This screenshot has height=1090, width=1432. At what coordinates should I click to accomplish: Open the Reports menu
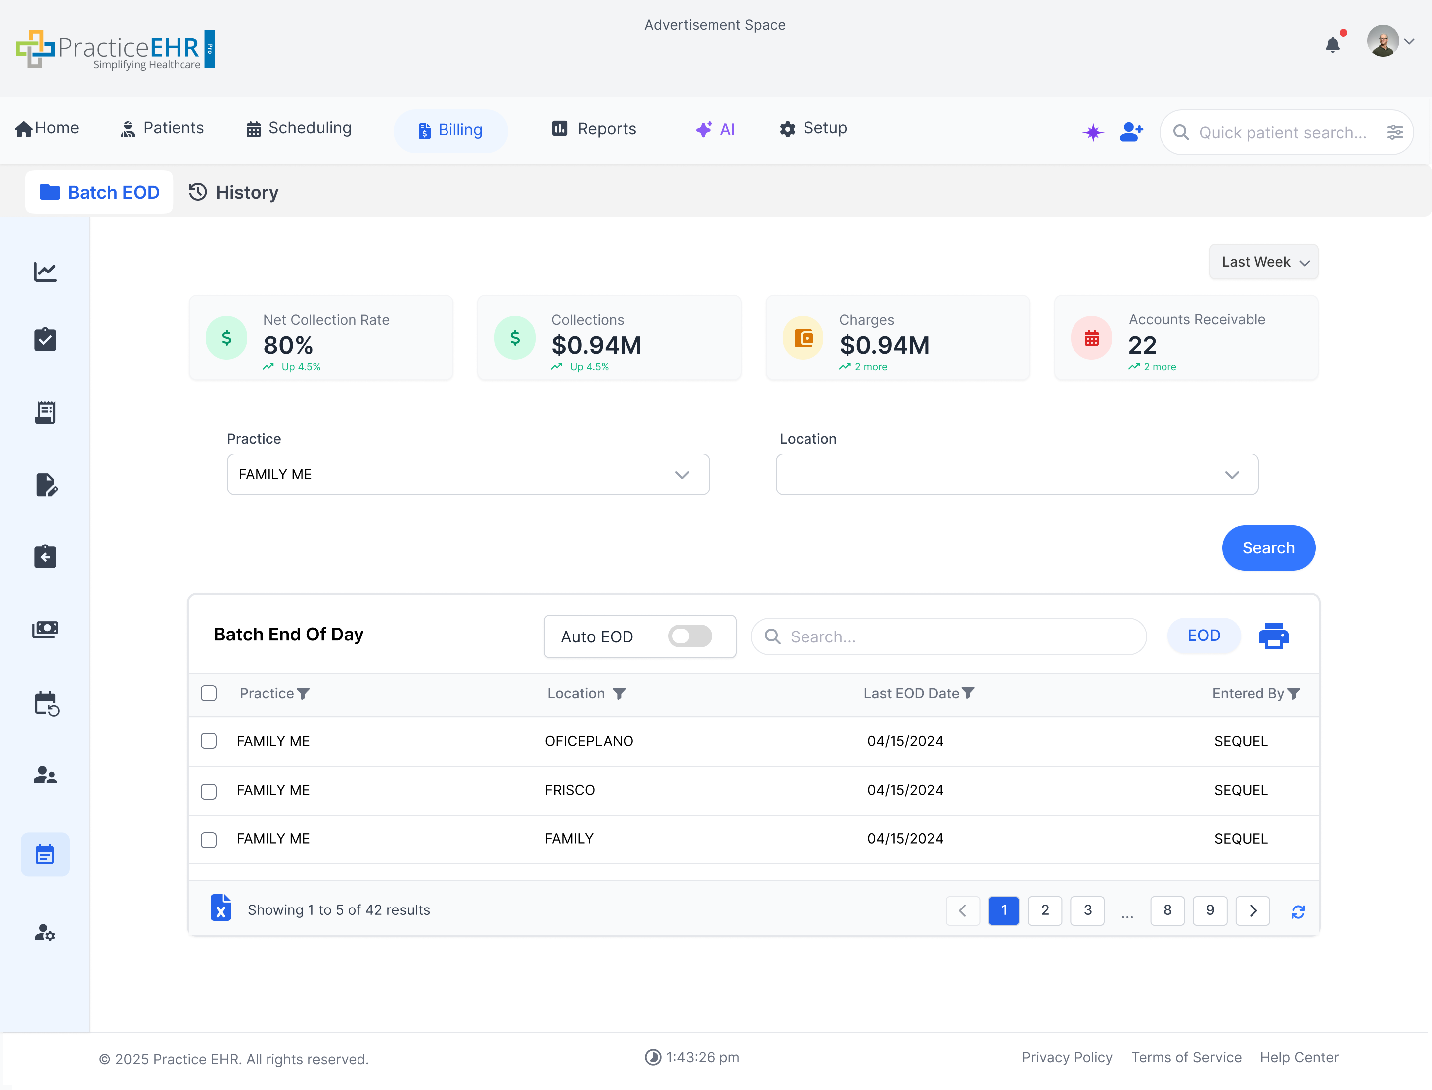[594, 128]
